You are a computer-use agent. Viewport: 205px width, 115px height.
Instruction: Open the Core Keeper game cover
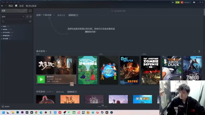click(130, 70)
